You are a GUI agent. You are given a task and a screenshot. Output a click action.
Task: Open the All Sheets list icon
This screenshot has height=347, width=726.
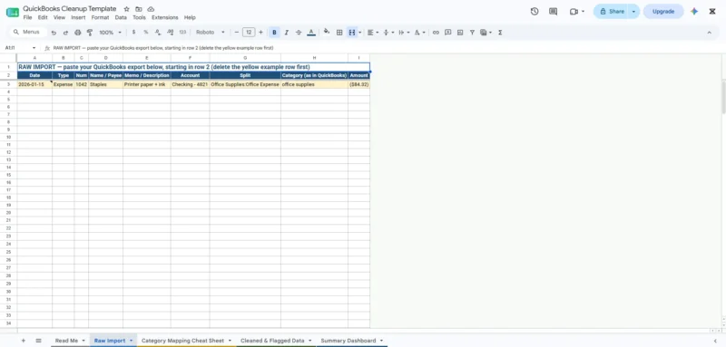coord(38,341)
